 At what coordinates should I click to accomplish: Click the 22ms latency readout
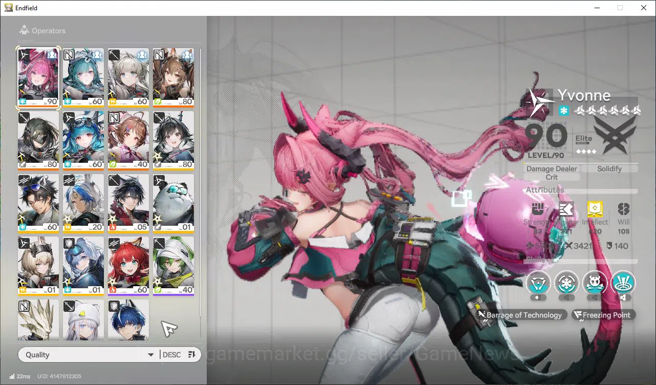coord(24,376)
